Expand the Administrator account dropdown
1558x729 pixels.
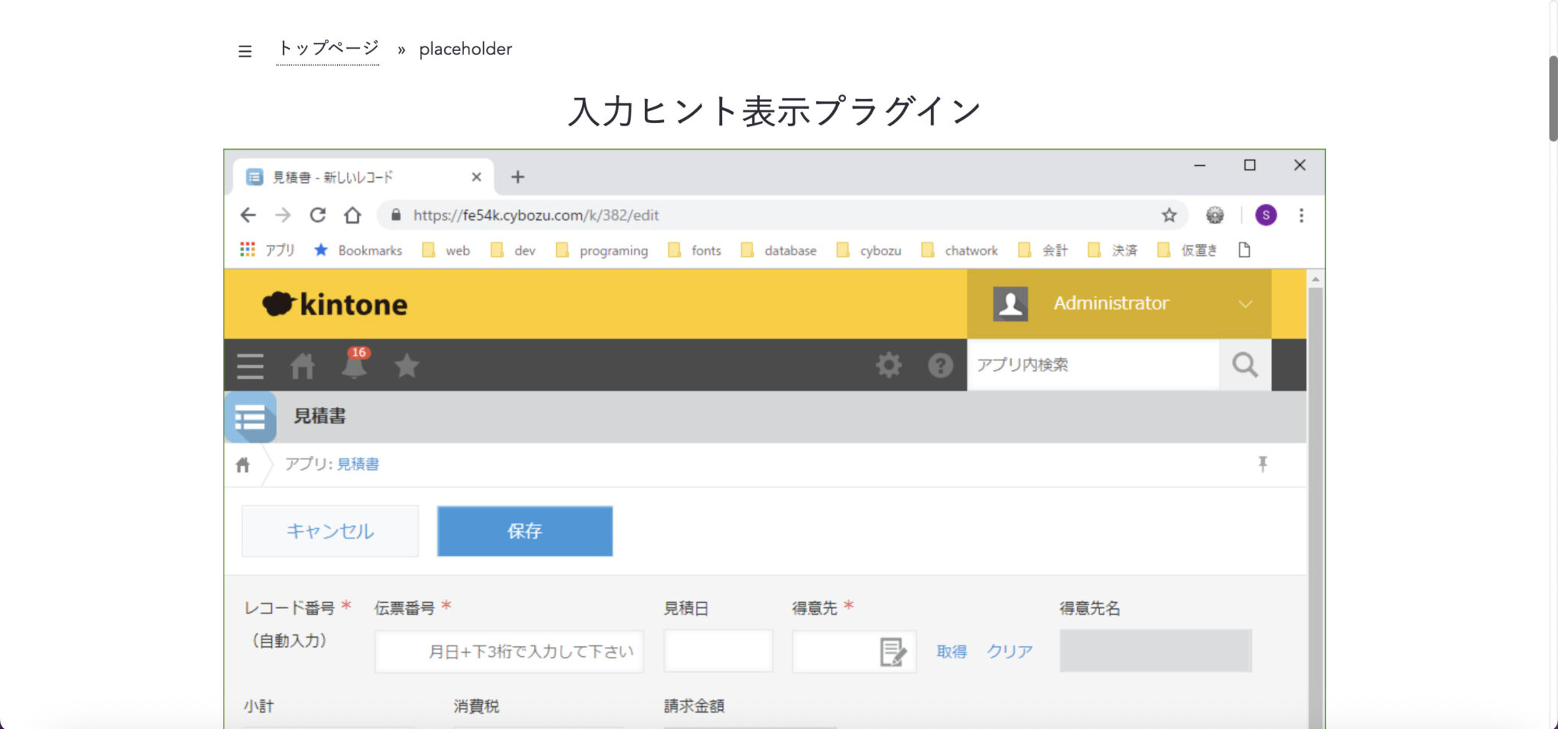pyautogui.click(x=1245, y=303)
